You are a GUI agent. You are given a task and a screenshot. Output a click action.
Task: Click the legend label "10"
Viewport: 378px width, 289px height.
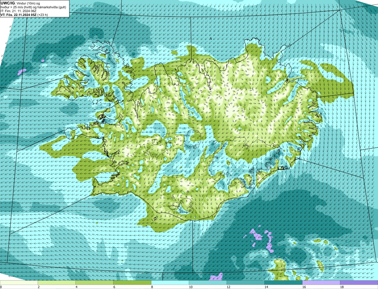pos(191,287)
